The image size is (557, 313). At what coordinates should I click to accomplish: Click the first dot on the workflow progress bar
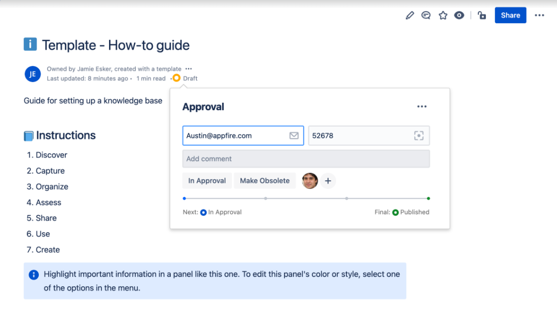click(185, 198)
